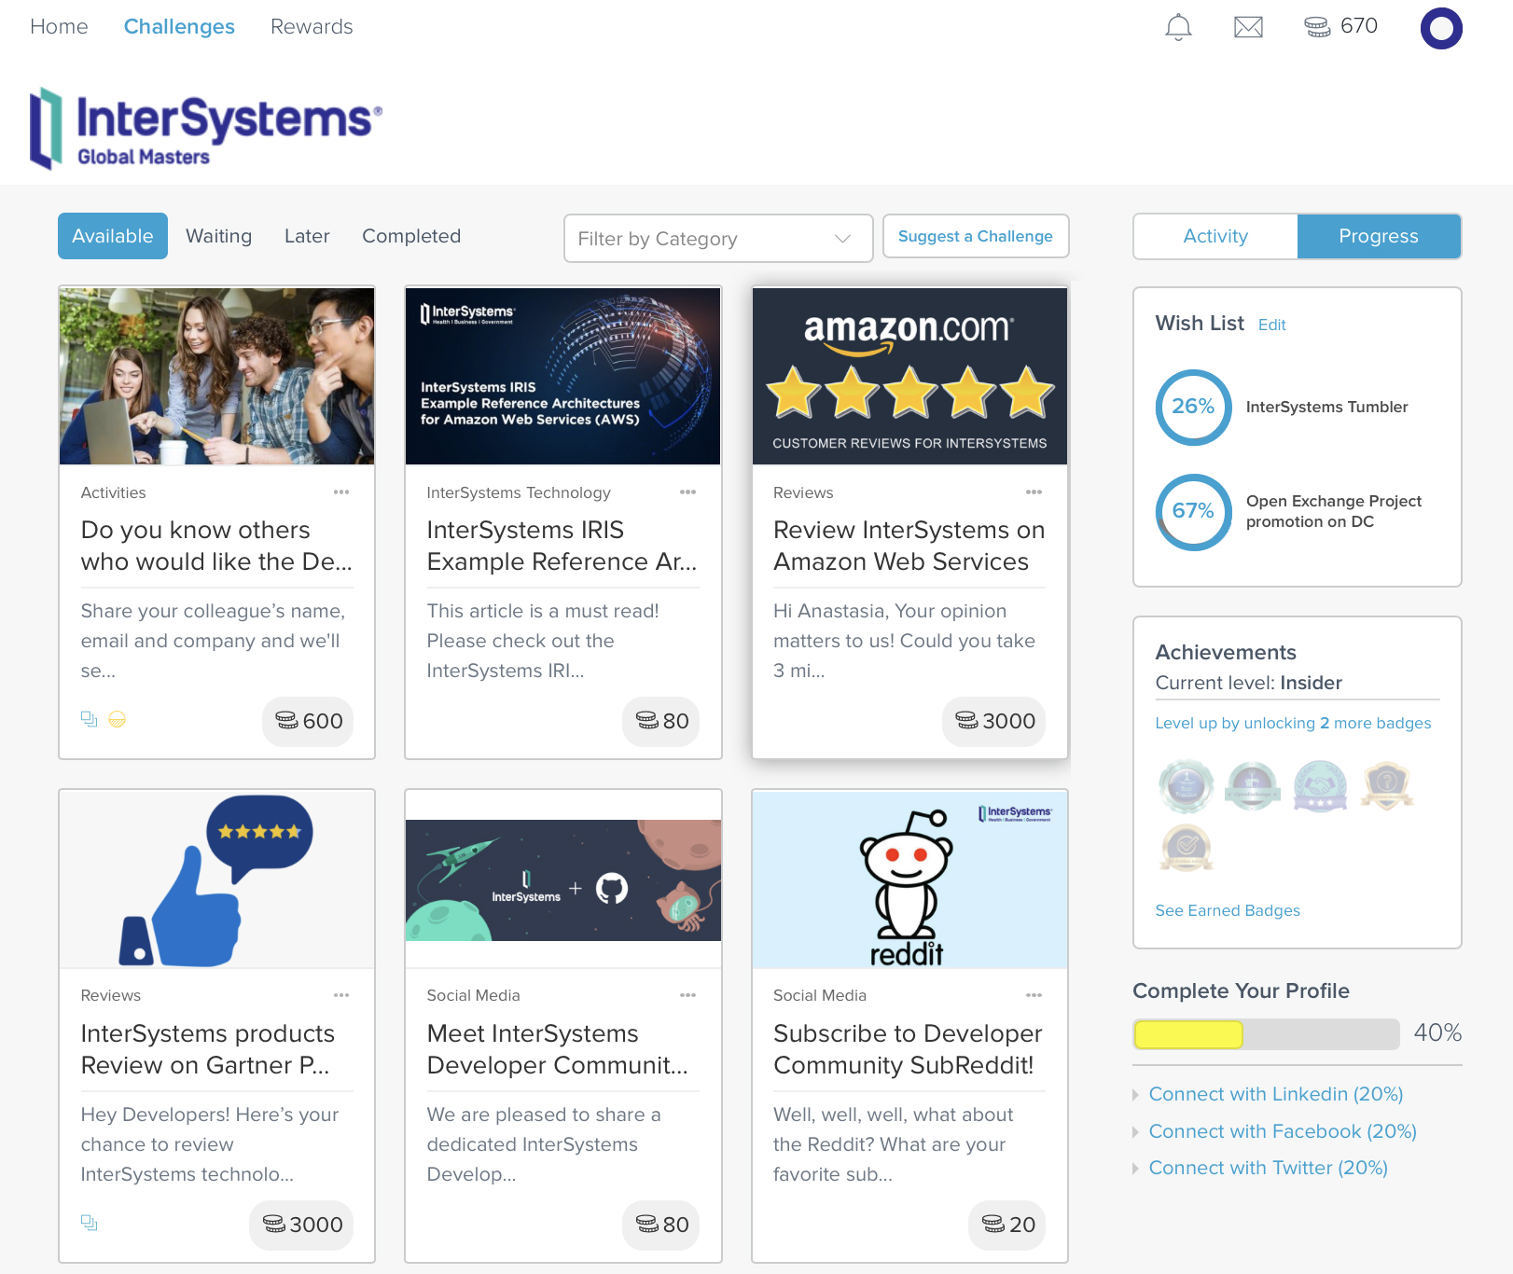1513x1274 pixels.
Task: Open the Filter by Category dropdown
Action: tap(717, 239)
